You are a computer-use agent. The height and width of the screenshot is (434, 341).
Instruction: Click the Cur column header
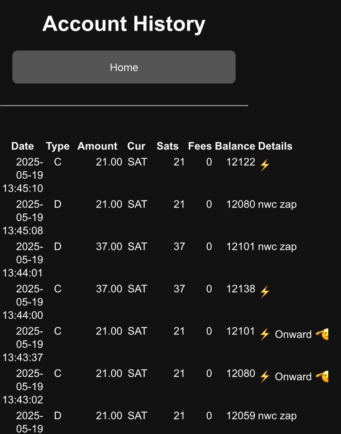point(136,146)
